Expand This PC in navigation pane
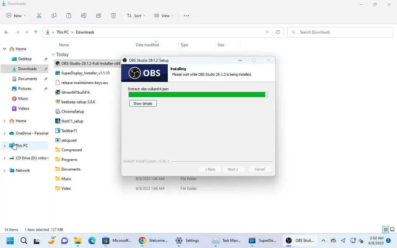This screenshot has width=397, height=248. pos(4,146)
